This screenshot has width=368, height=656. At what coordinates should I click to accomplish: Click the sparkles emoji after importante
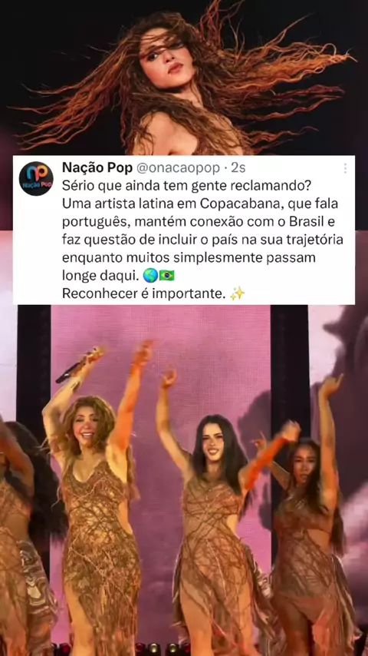[237, 294]
